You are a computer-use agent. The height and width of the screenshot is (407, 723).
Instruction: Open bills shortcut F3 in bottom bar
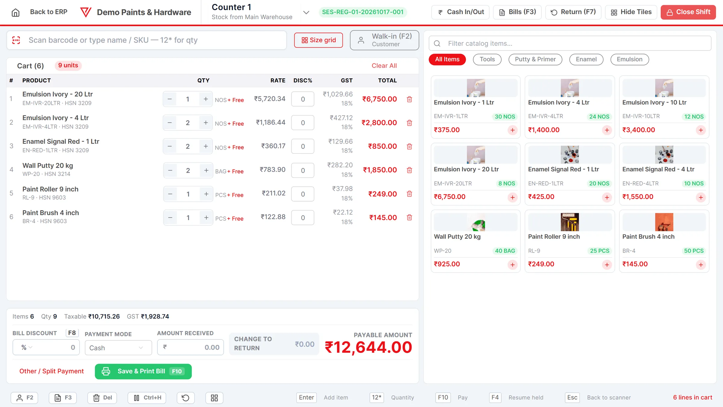(63, 398)
